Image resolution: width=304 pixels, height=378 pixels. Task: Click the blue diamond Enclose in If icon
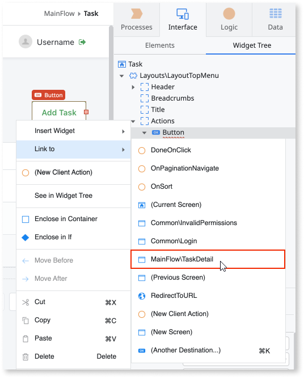tap(26, 238)
